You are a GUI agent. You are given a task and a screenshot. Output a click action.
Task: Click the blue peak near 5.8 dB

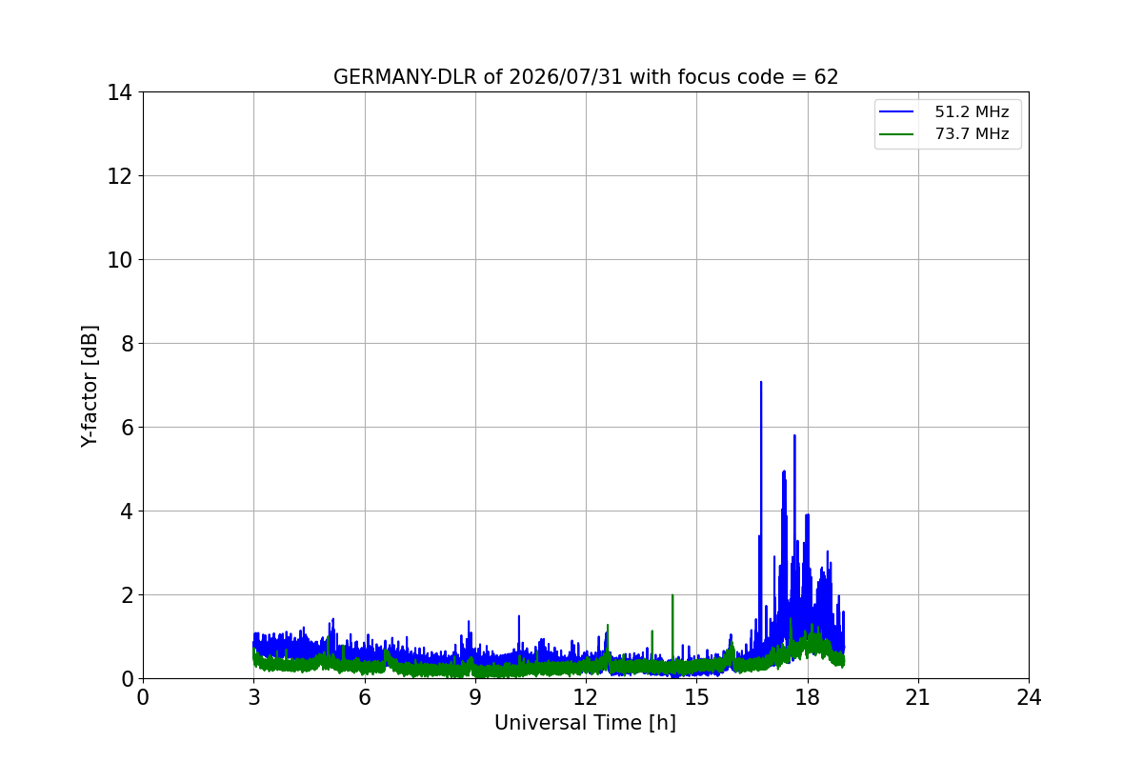pos(794,436)
